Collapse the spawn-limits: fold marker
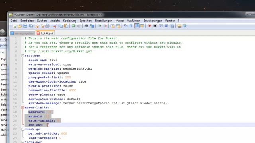Viewport: 255px width, 143px height. click(23, 108)
